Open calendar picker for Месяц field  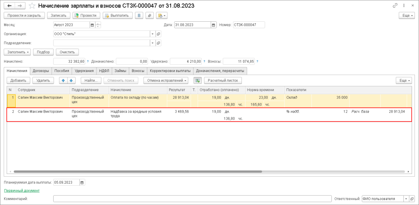tap(92, 25)
